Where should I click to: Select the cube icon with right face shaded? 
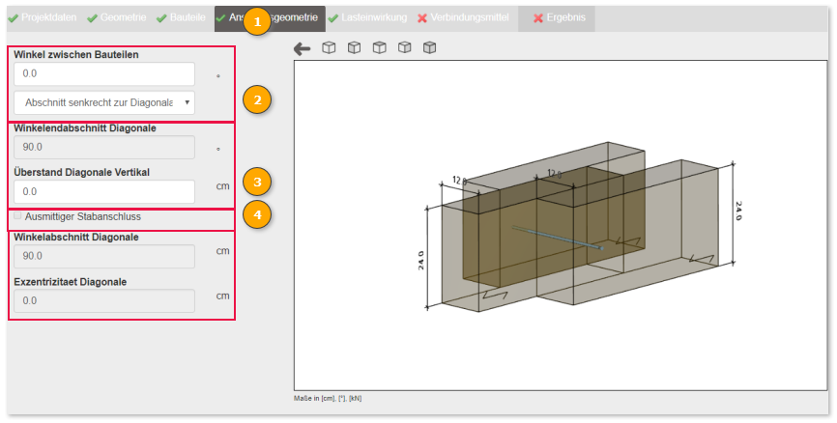(405, 47)
